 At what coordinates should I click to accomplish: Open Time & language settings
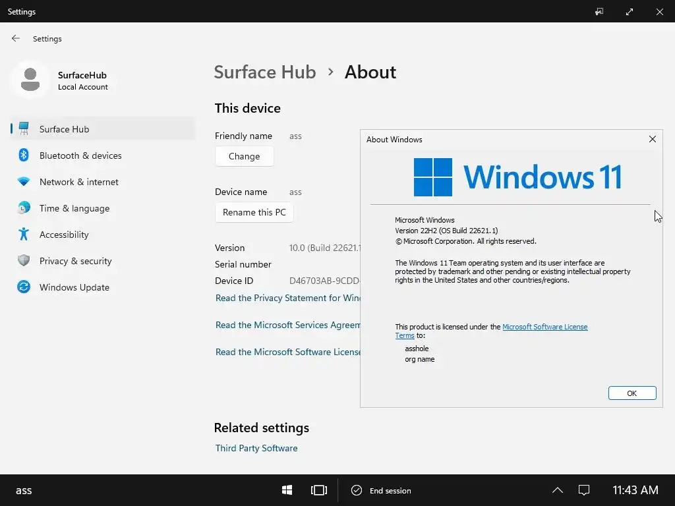74,208
